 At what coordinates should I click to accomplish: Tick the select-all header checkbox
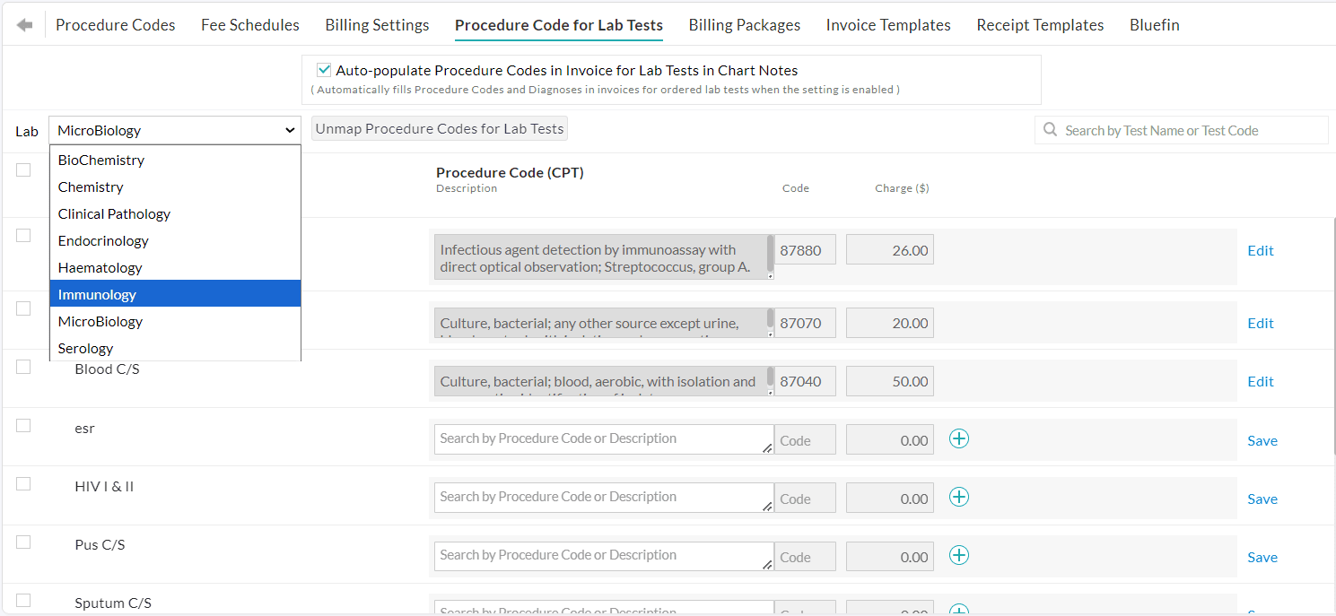tap(23, 170)
